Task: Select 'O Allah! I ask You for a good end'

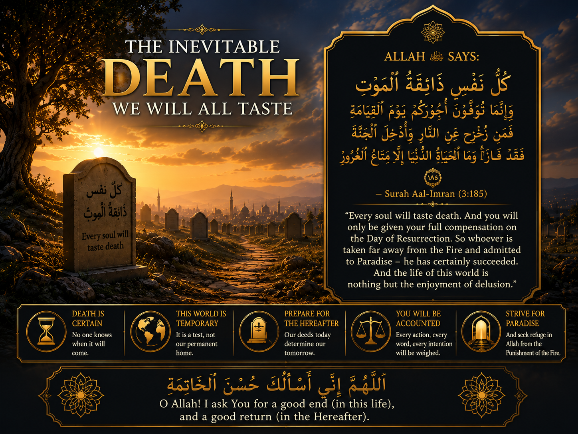Action: click(x=277, y=404)
